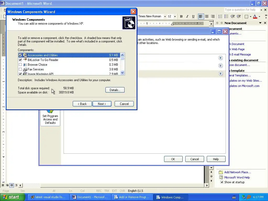The width and height of the screenshot is (268, 201).
Task: Switch to Web Layout view in Word
Action: tap(7, 185)
